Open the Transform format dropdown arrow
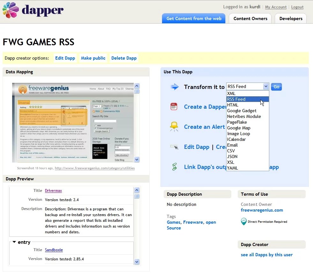This screenshot has height=276, width=313. (x=266, y=86)
